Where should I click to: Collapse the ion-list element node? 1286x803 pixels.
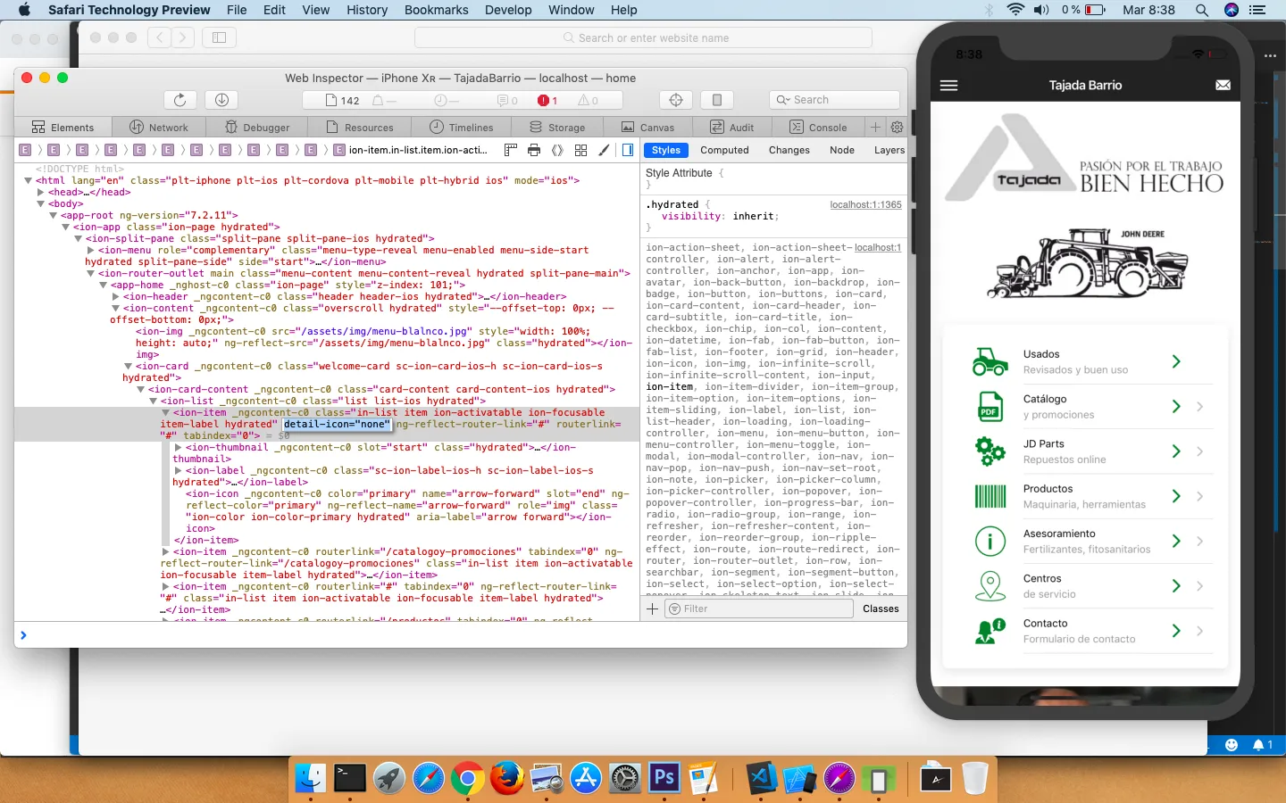(x=154, y=401)
